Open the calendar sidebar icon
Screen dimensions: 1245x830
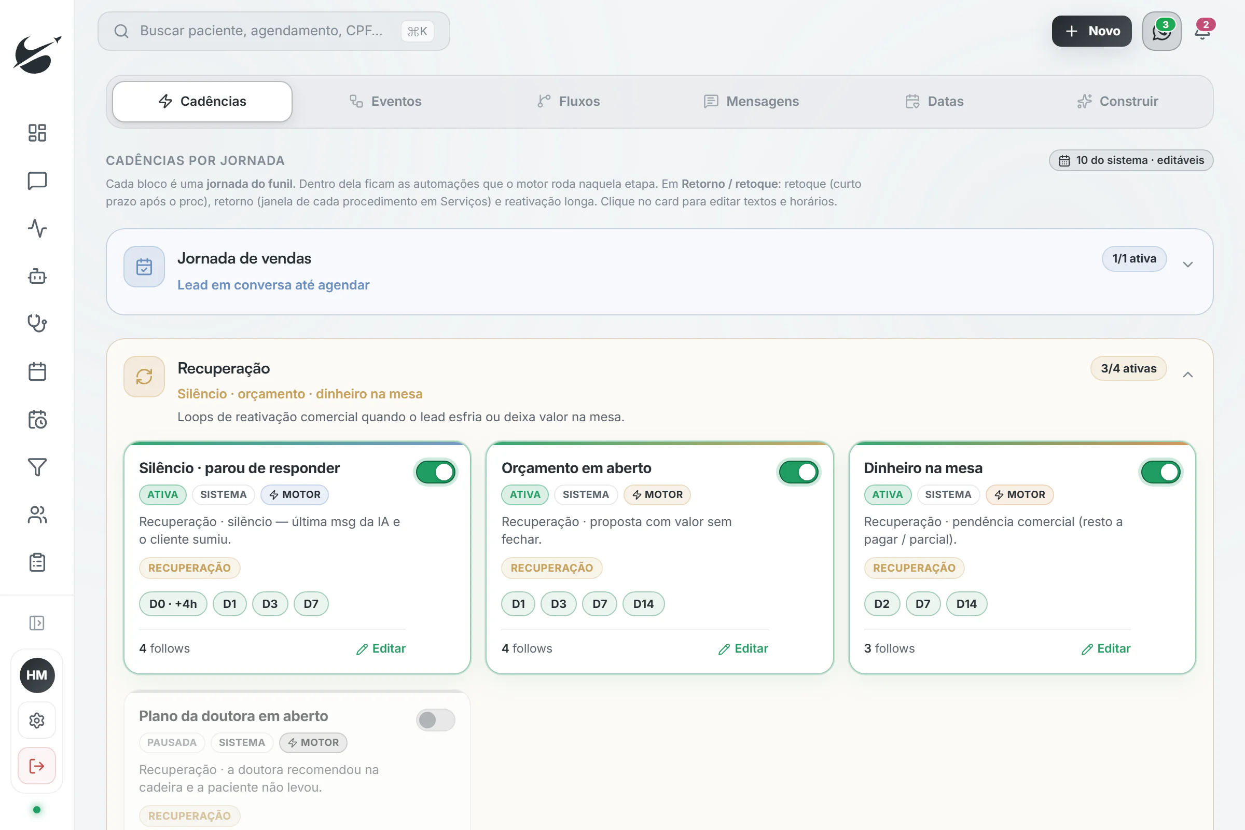pos(37,371)
